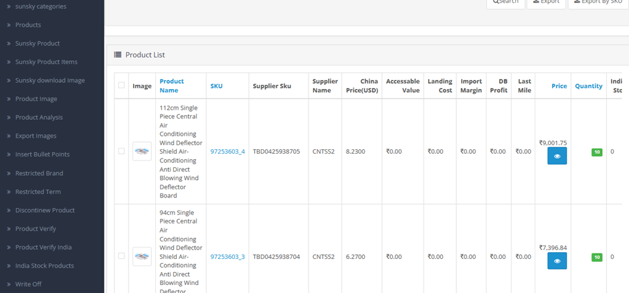The image size is (629, 293).
Task: Sort the table by Product Name column
Action: (x=171, y=86)
